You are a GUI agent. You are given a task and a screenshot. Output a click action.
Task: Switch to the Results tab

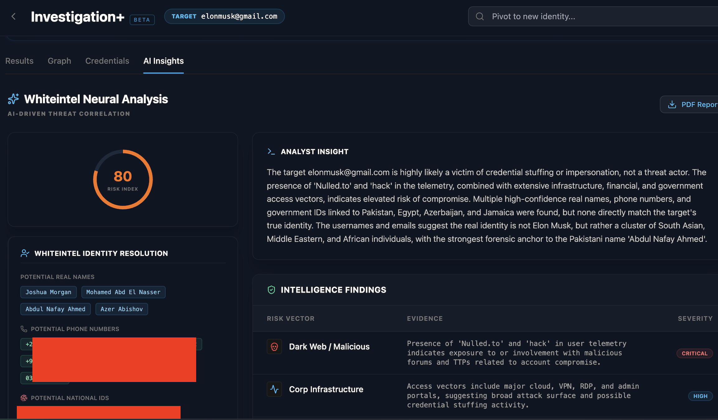tap(19, 61)
